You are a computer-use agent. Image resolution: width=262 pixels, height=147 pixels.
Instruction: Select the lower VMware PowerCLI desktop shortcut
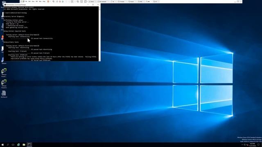[x=4, y=84]
